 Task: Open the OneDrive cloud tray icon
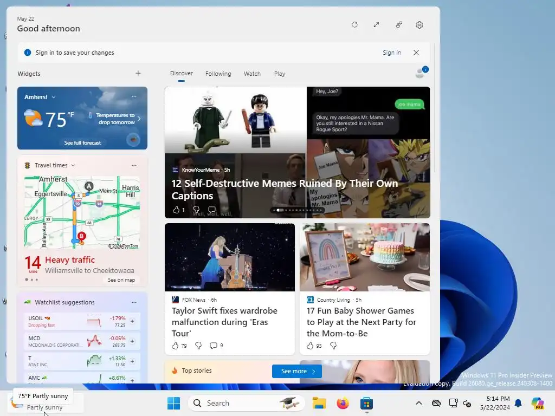pyautogui.click(x=436, y=403)
